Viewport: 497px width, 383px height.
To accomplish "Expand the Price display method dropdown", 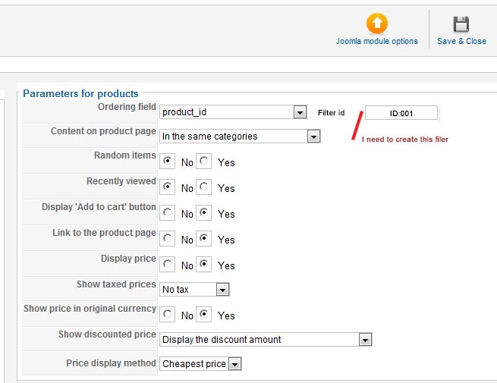I will (x=200, y=364).
